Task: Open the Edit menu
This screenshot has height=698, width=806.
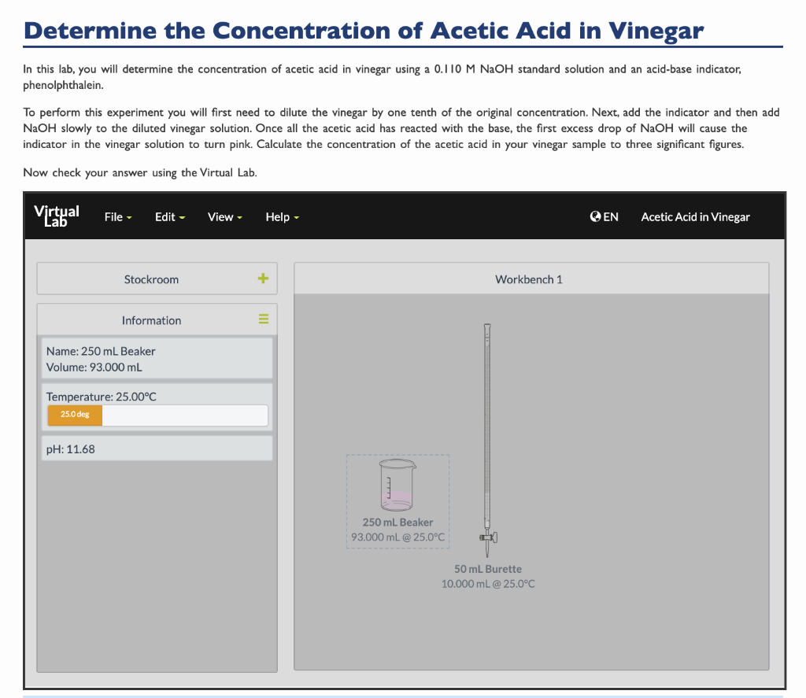Action: (x=170, y=217)
